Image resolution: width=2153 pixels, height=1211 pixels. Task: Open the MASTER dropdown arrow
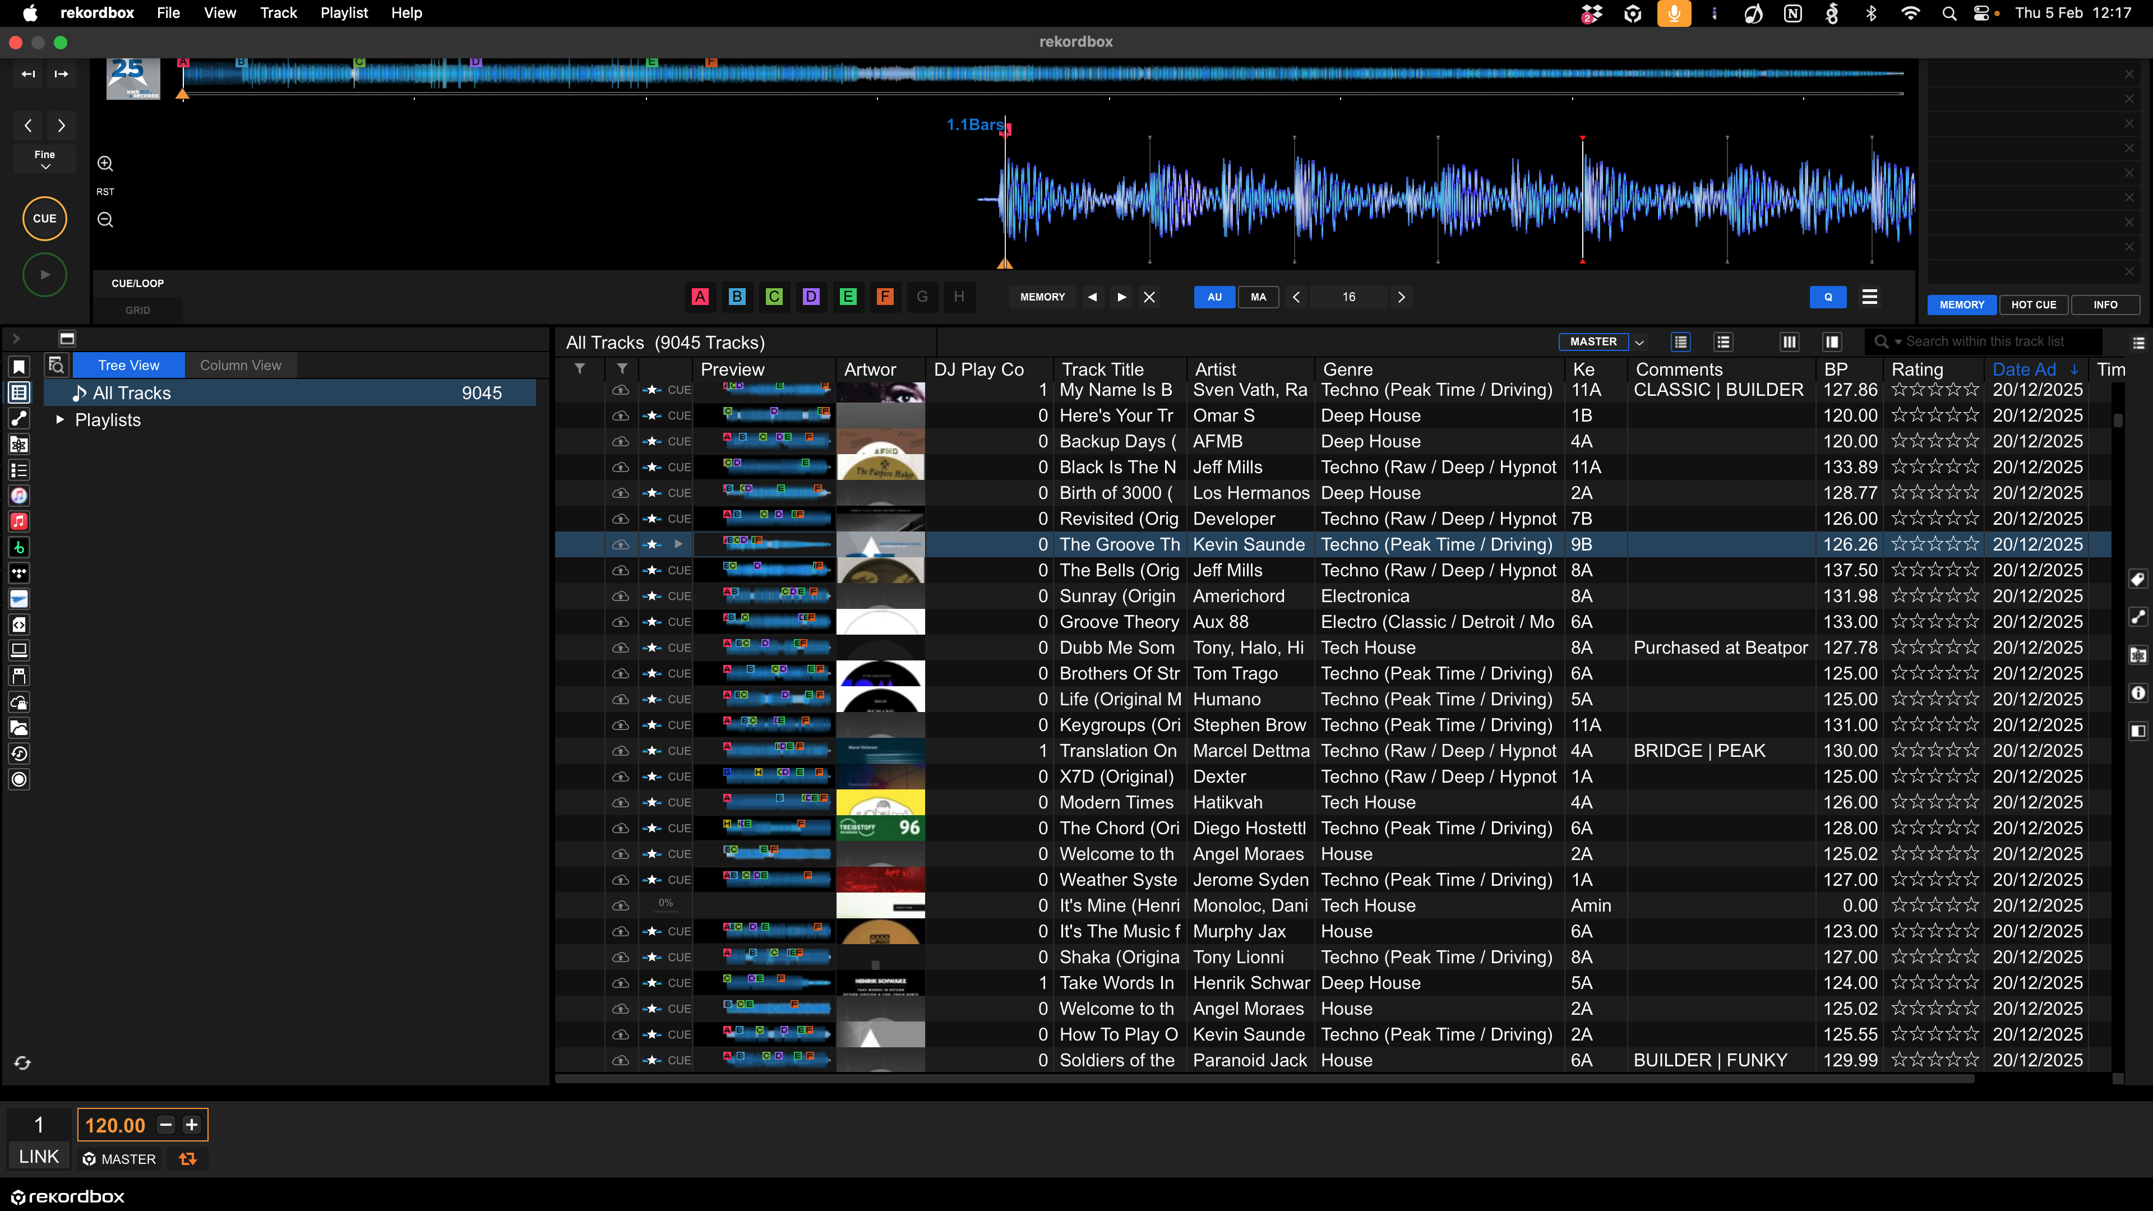point(1639,342)
